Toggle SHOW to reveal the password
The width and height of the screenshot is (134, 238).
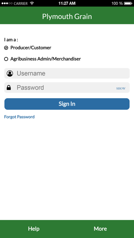121,89
